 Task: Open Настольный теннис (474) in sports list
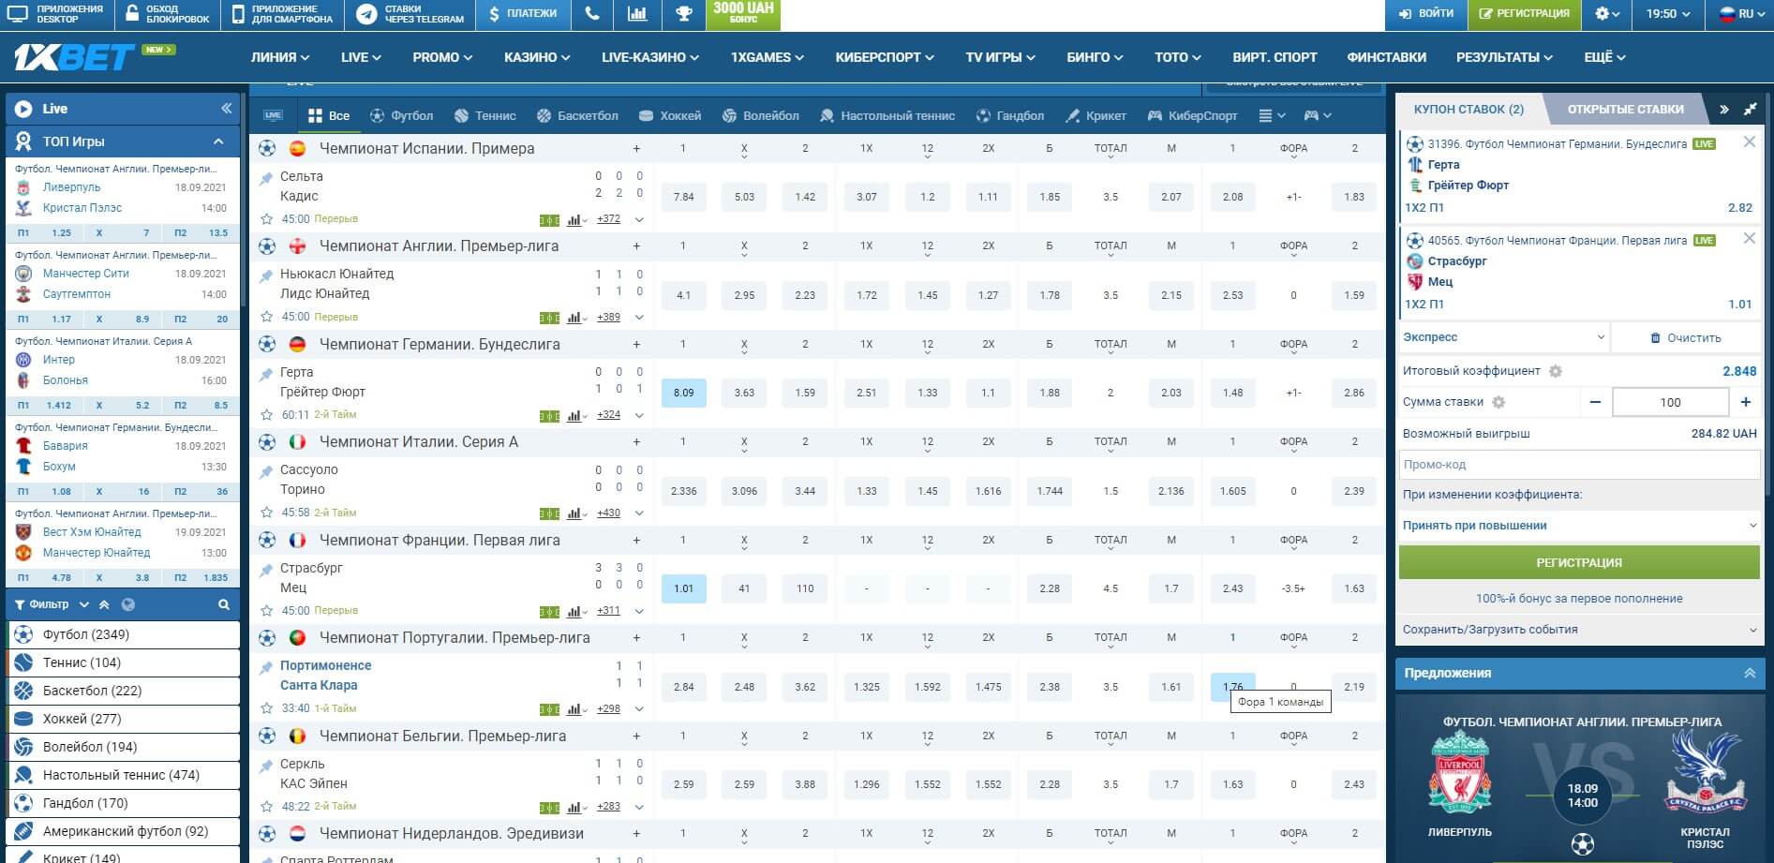[x=124, y=775]
